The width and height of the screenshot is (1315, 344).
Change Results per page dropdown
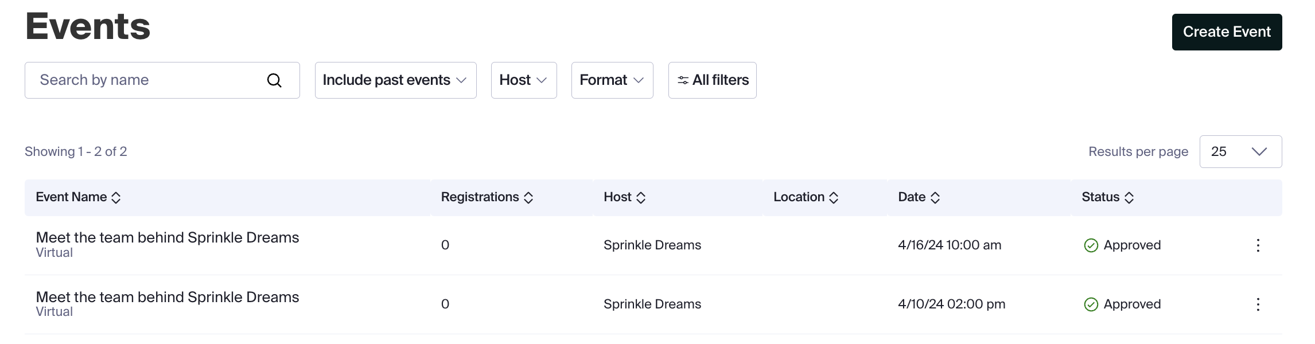tap(1240, 152)
